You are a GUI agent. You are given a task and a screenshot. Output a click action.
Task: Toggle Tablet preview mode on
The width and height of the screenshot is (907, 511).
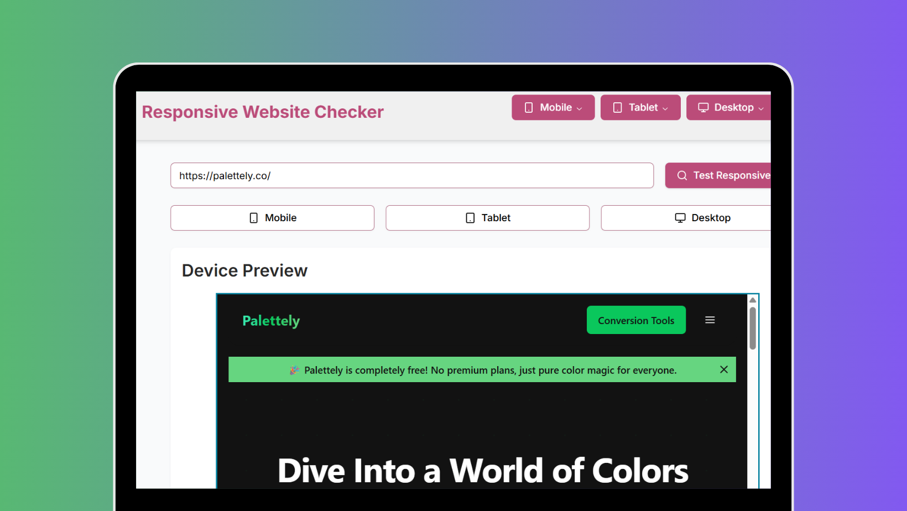487,217
